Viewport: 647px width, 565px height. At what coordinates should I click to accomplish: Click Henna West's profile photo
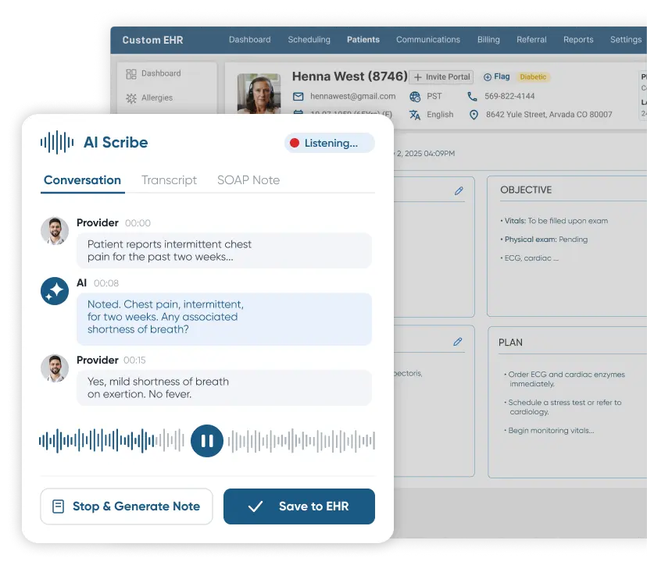pyautogui.click(x=259, y=94)
